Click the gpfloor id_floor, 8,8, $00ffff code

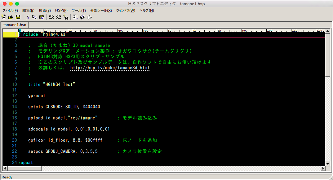(x=65, y=140)
